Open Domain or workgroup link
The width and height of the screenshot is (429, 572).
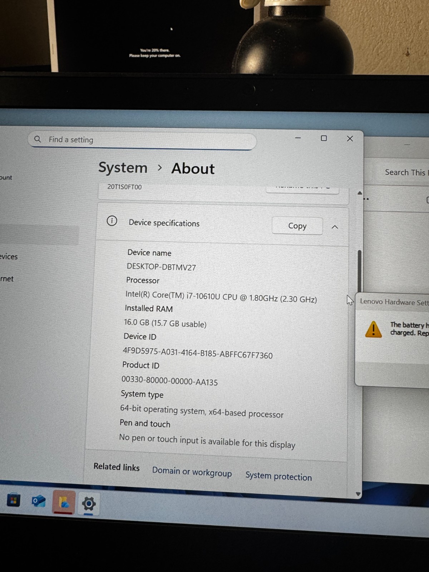[192, 472]
